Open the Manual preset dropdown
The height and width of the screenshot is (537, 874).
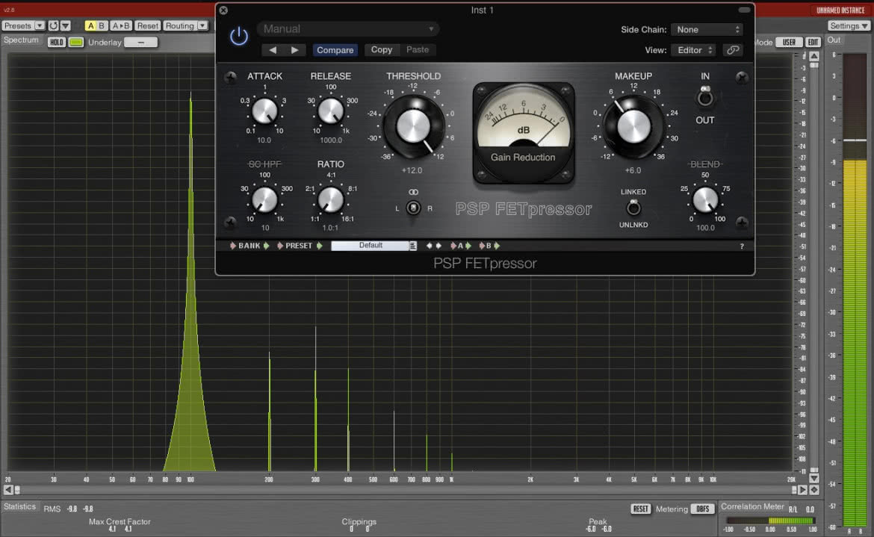click(348, 29)
